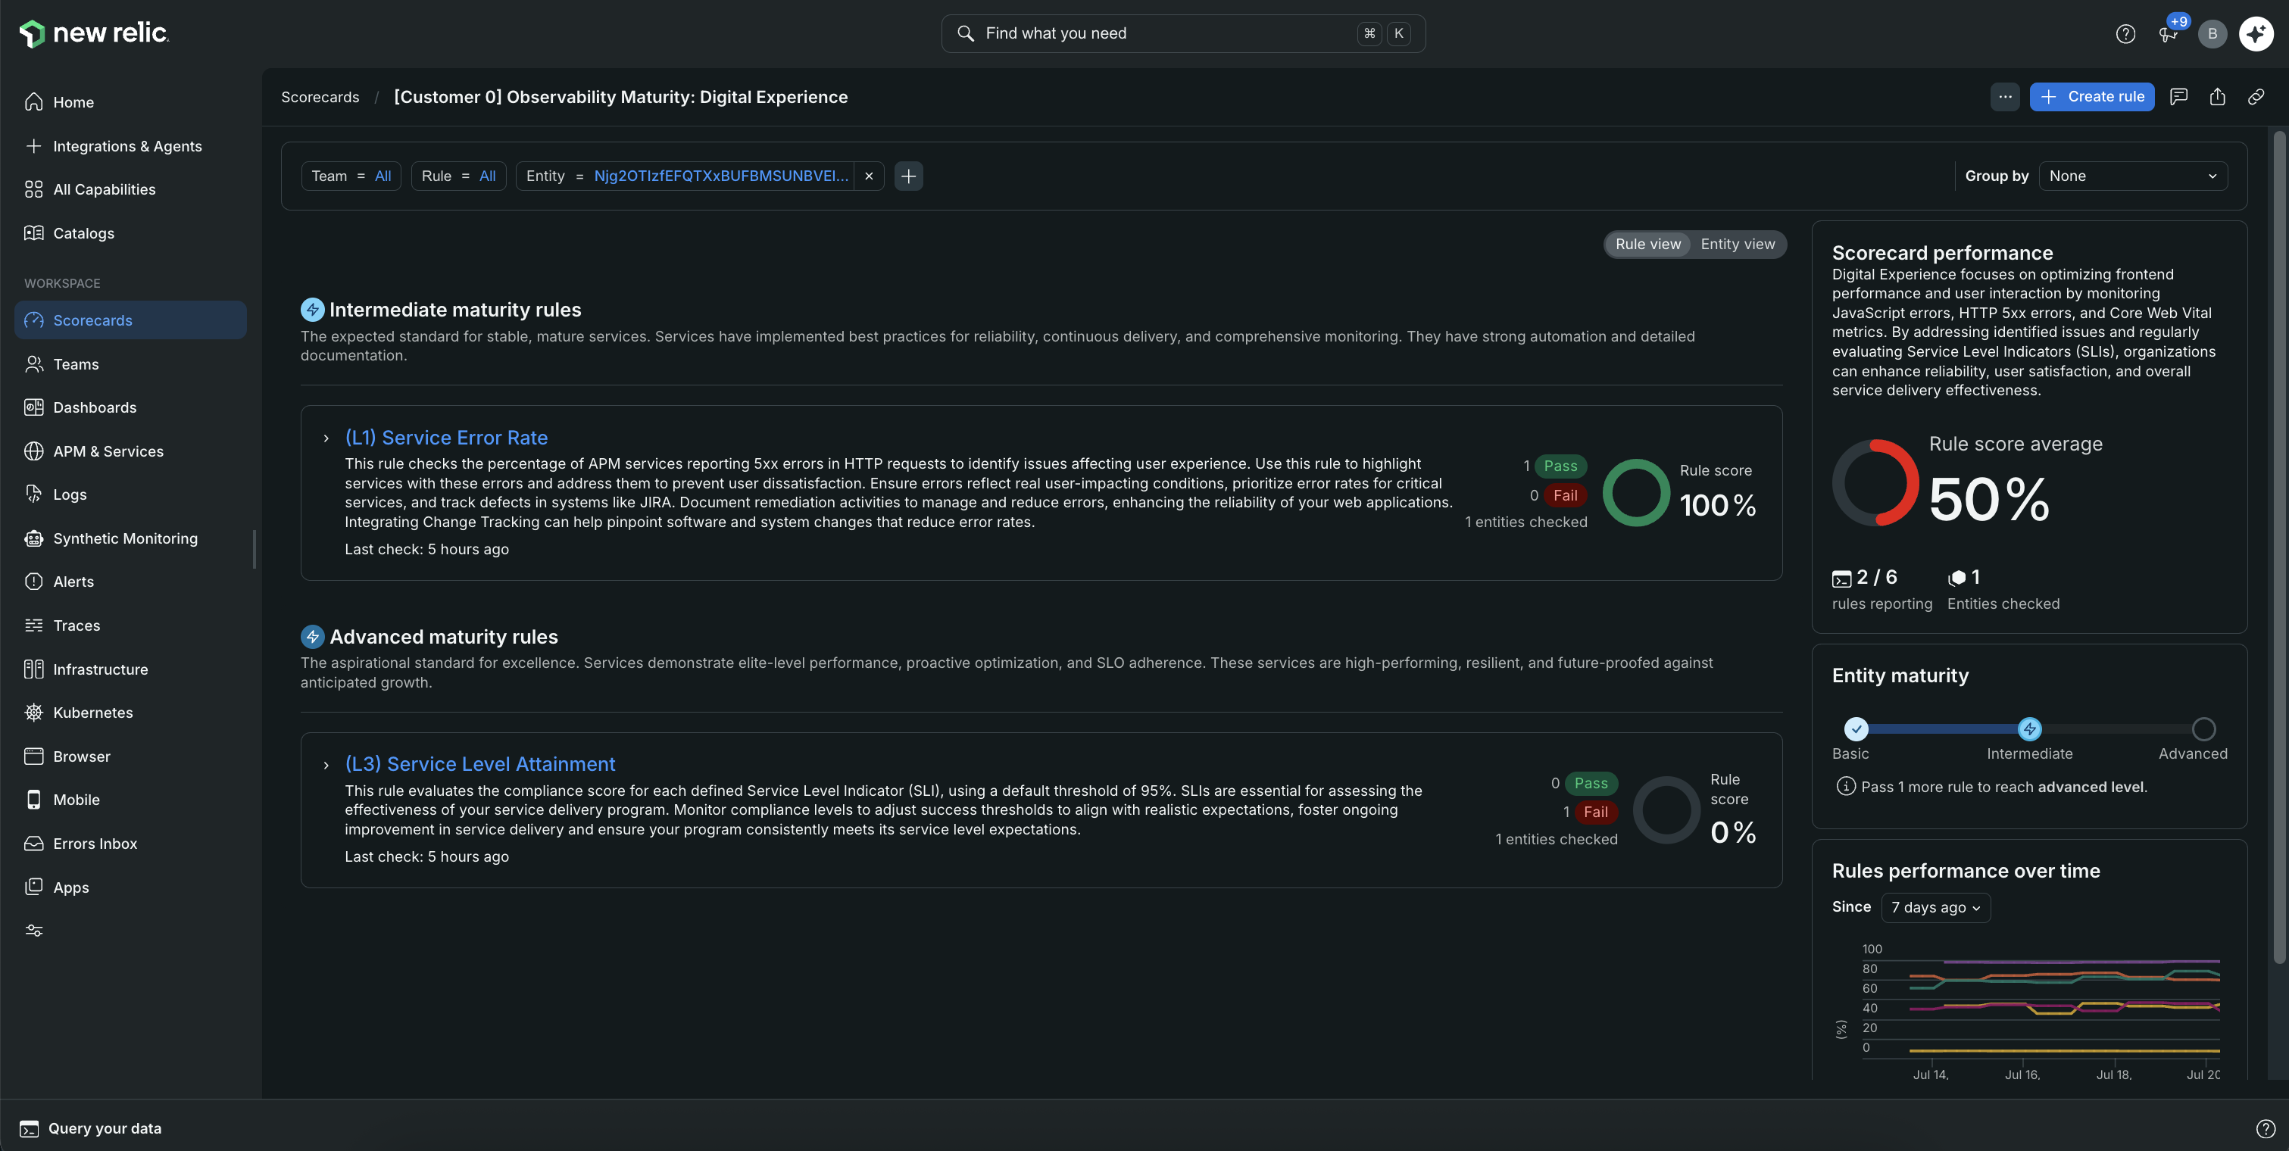
Task: Click the bottom-right help circle icon
Action: 2265,1129
